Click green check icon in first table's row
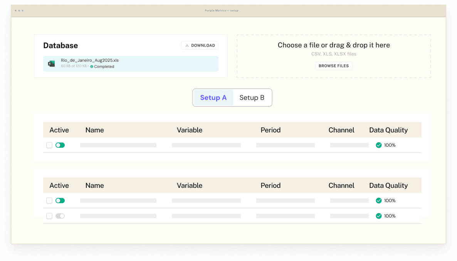 click(379, 145)
